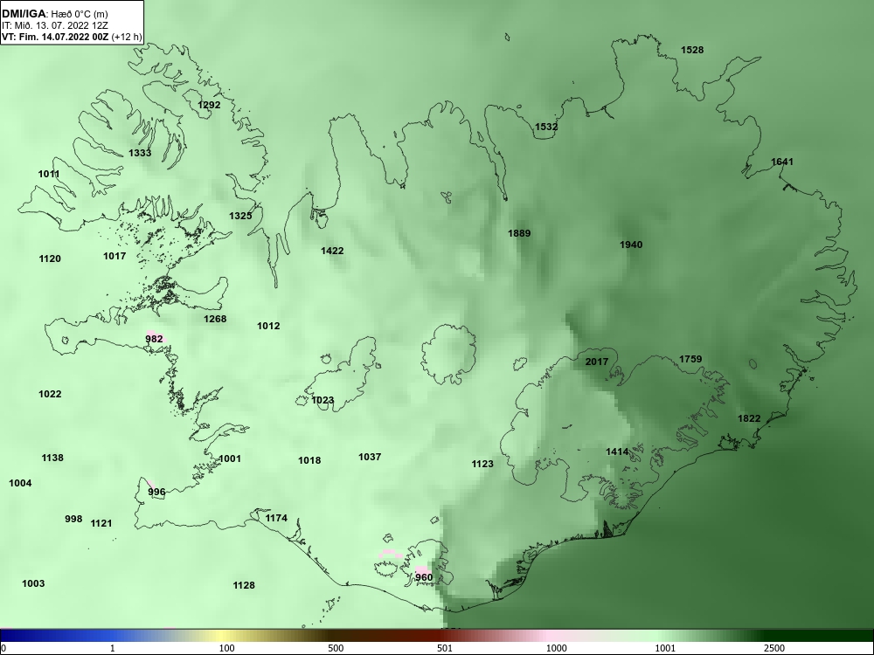
Task: Click the 1268 height label
Action: [x=215, y=319]
